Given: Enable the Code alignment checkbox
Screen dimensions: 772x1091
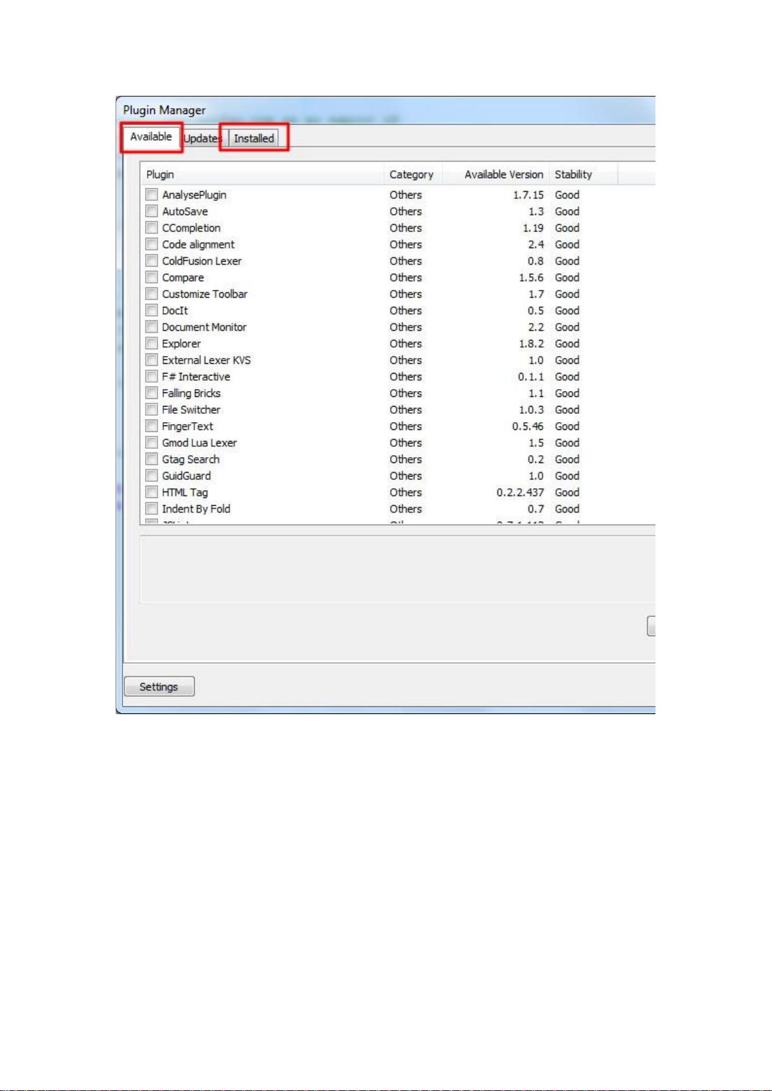Looking at the screenshot, I should pyautogui.click(x=152, y=244).
